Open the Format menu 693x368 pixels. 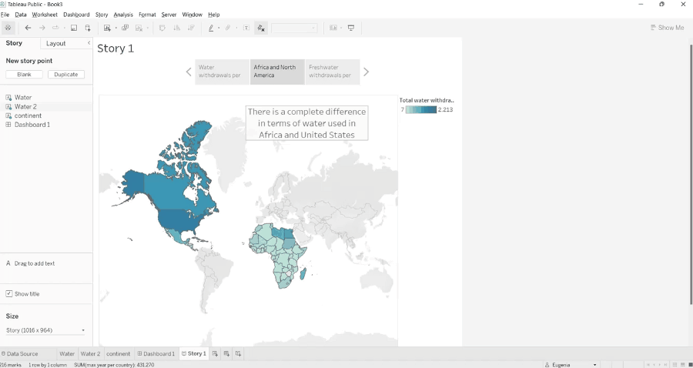pos(147,15)
